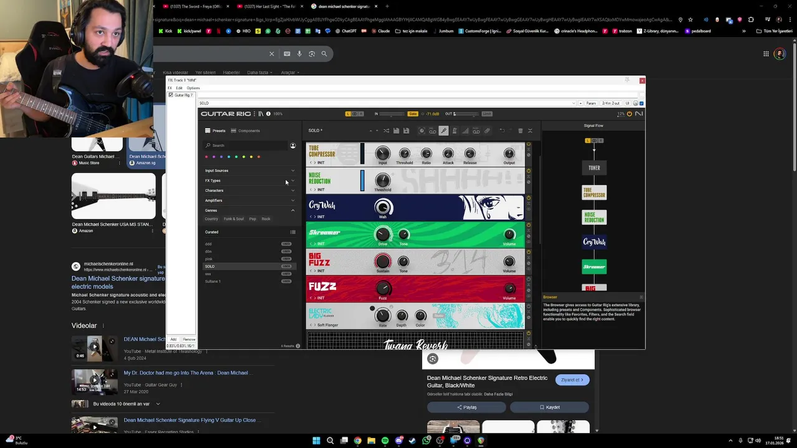Filter presets by Rock genre
Viewport: 797px width, 448px height.
(x=266, y=219)
